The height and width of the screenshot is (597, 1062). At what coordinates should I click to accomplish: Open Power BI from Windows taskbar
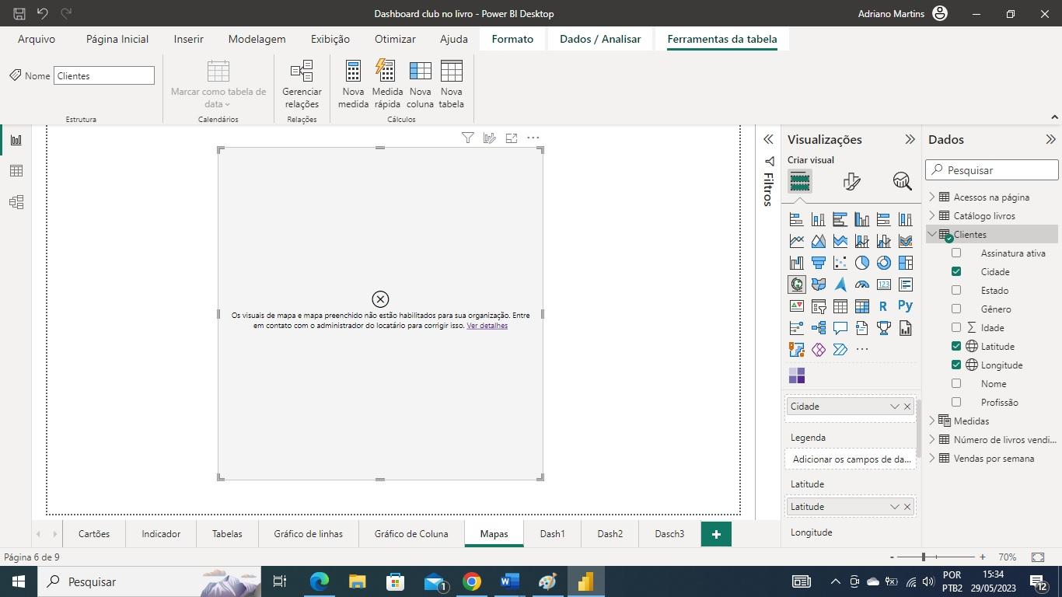[585, 581]
